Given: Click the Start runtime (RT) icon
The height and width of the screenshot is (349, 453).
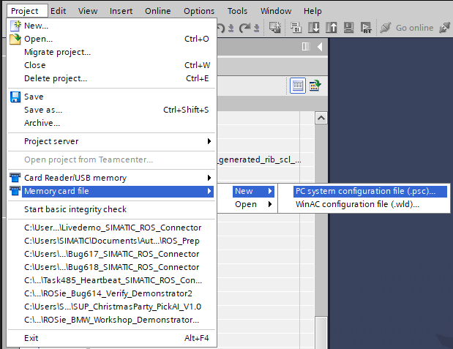Looking at the screenshot, I should click(x=366, y=29).
